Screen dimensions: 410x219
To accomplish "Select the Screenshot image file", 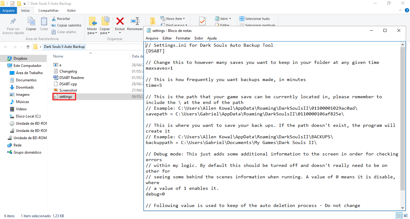I will point(68,90).
